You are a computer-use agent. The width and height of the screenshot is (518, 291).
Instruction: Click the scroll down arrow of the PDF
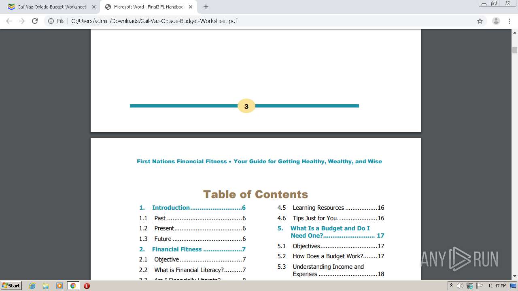click(515, 276)
